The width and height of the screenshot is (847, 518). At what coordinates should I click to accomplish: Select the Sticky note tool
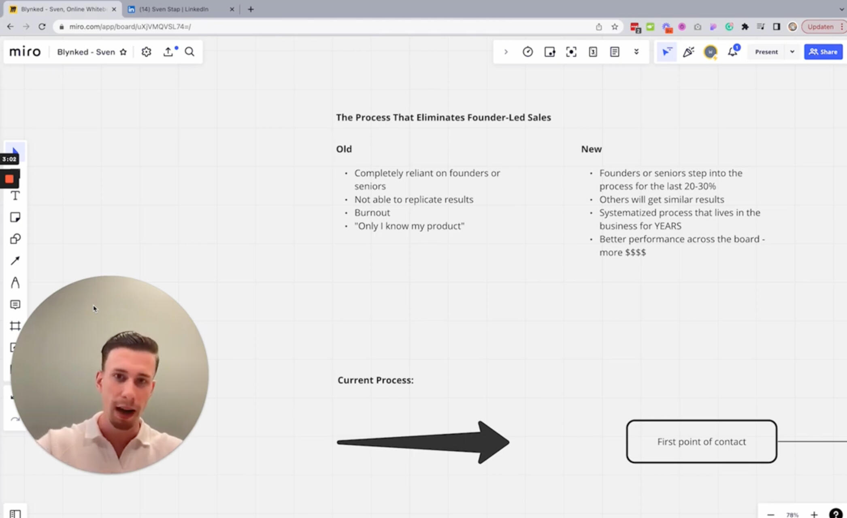15,218
